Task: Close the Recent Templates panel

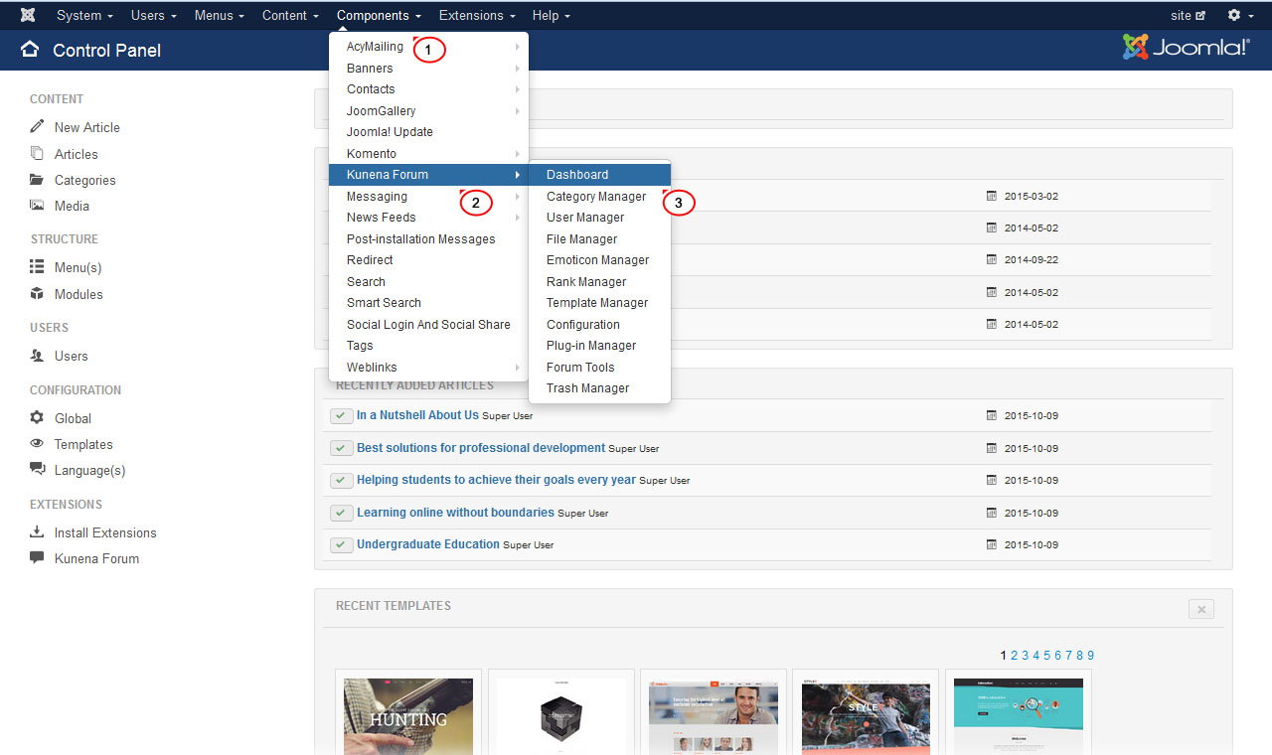Action: tap(1201, 609)
